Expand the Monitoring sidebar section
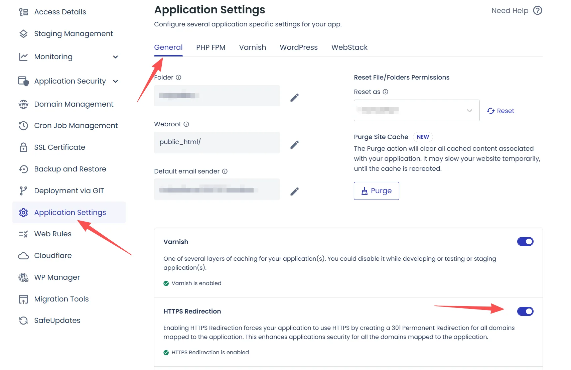 (116, 57)
